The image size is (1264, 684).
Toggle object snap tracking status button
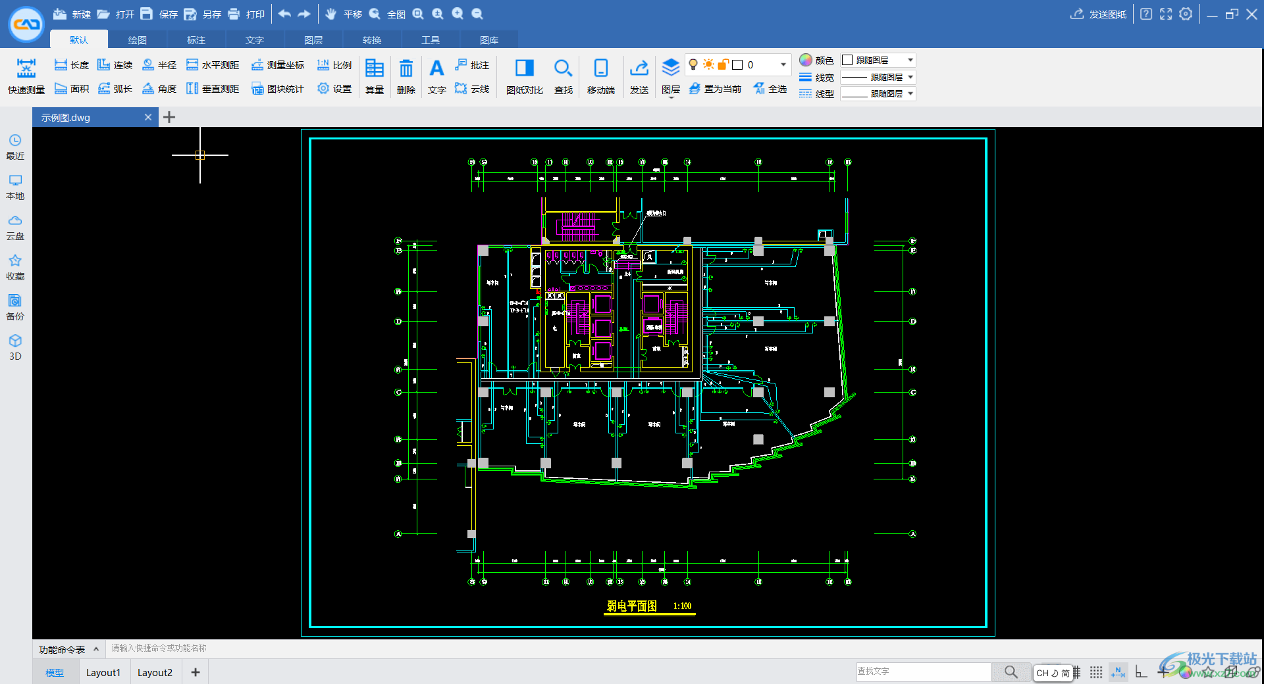click(x=1118, y=672)
